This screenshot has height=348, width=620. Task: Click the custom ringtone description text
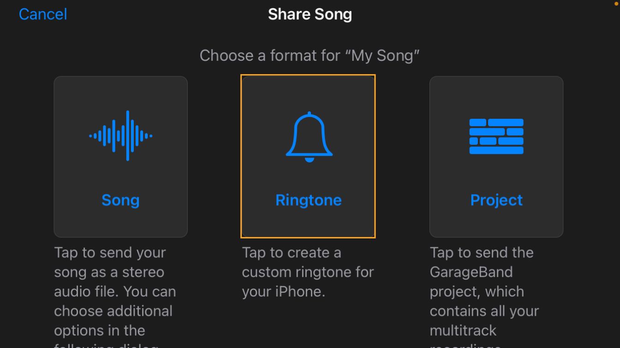coord(308,272)
